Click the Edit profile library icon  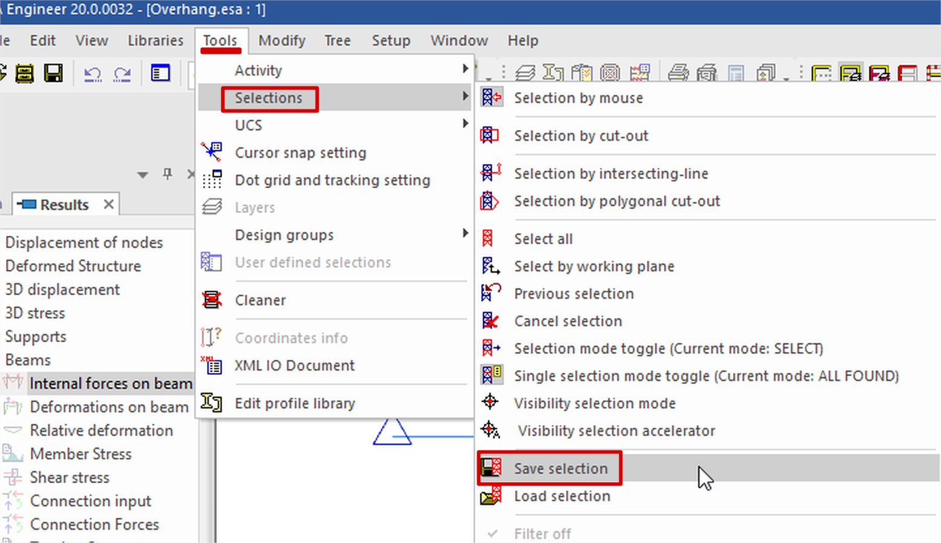coord(212,403)
